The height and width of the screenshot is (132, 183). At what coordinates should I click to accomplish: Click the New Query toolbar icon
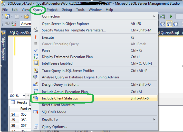pyautogui.click(x=7, y=16)
